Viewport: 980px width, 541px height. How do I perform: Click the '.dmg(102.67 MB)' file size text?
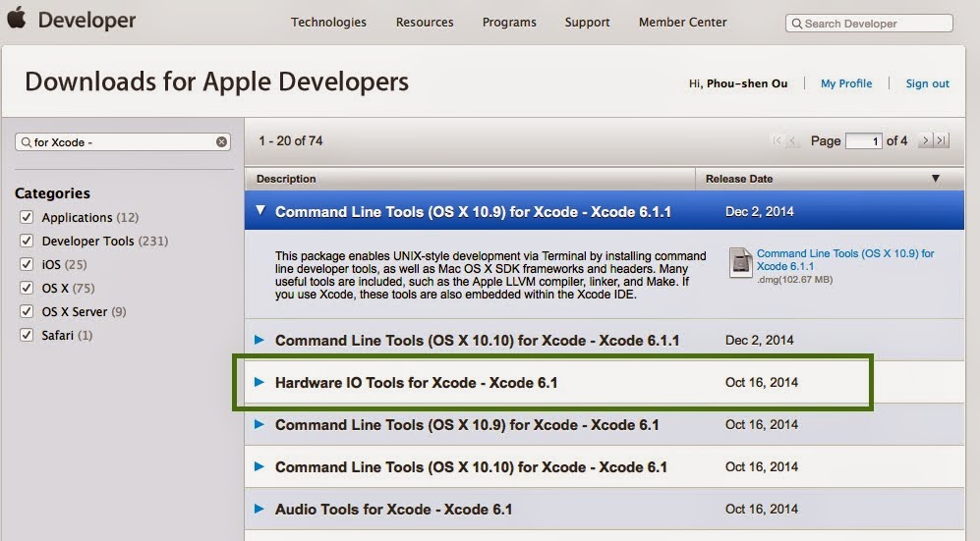794,280
